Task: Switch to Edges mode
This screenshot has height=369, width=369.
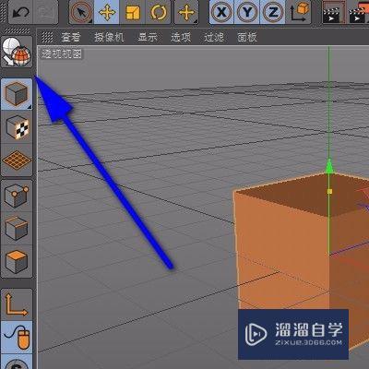Action: tap(17, 228)
